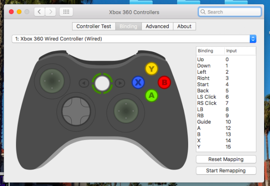Viewport: 270px width, 186px height.
Task: Open the controller selection dropdown
Action: [134, 39]
